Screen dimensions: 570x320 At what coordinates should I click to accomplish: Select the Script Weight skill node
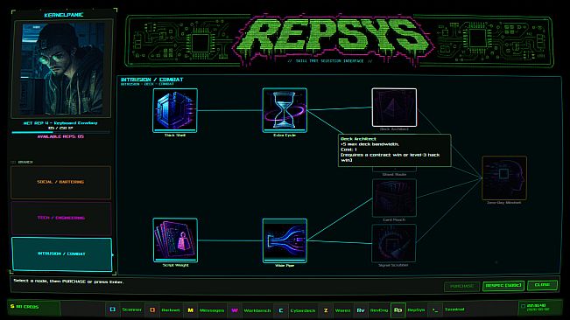(175, 240)
